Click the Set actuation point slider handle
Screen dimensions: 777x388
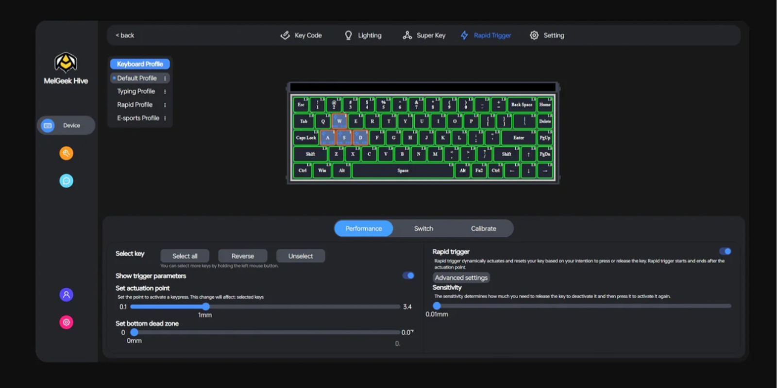click(x=206, y=307)
